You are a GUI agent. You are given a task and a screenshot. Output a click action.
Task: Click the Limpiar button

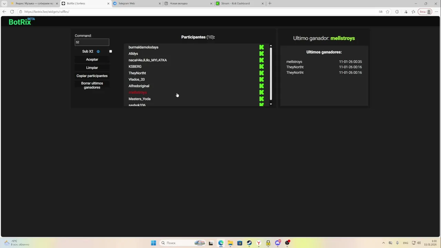click(92, 68)
